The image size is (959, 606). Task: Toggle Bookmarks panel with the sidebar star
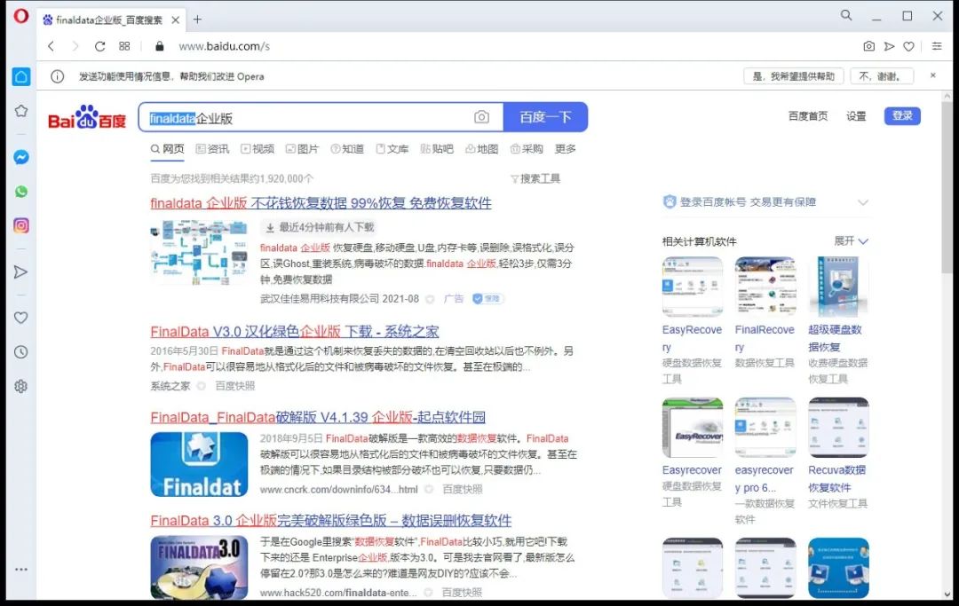click(x=21, y=110)
